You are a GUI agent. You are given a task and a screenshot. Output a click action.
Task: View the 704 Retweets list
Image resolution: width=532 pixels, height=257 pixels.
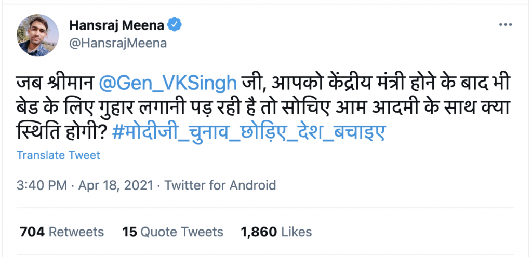click(62, 232)
